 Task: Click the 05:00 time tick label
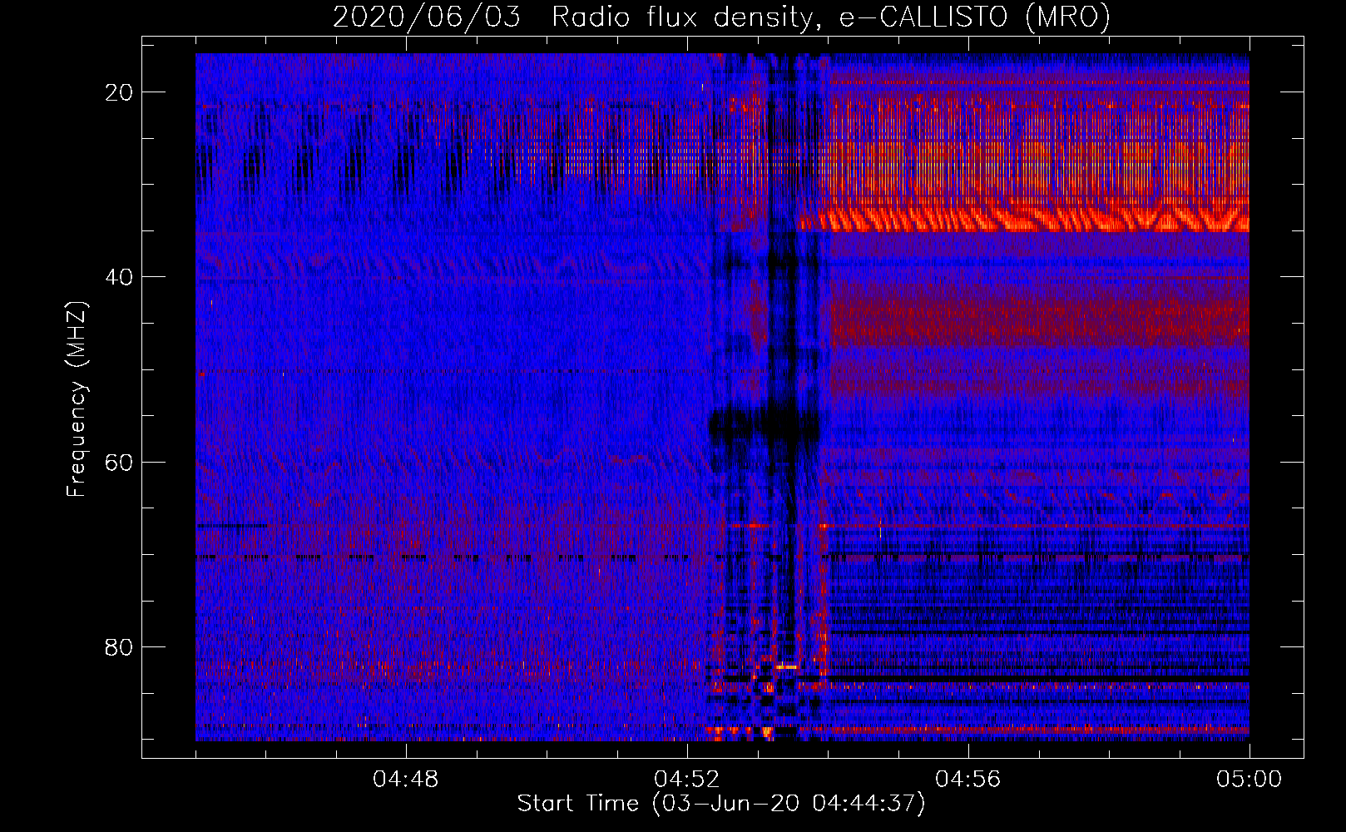tap(1250, 780)
